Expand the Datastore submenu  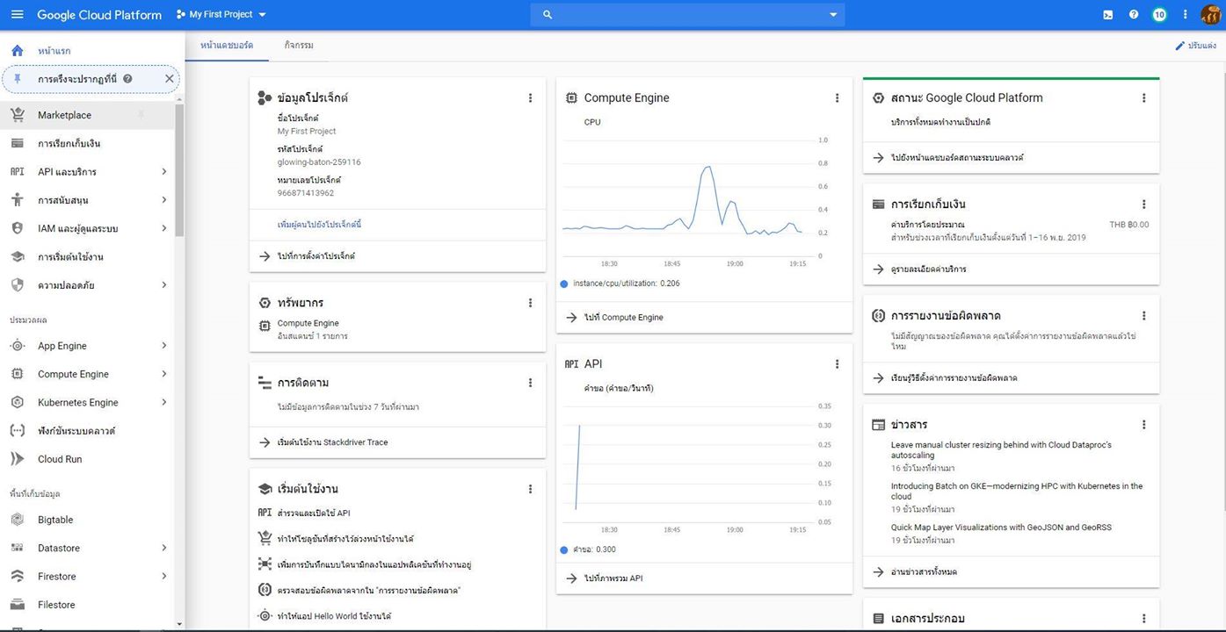click(163, 548)
